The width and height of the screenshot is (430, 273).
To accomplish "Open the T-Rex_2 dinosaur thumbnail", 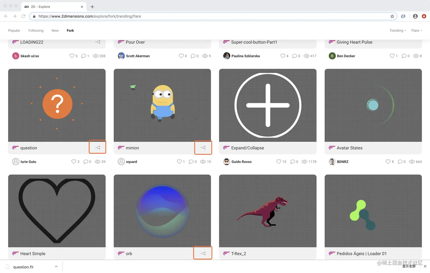I will point(268,211).
